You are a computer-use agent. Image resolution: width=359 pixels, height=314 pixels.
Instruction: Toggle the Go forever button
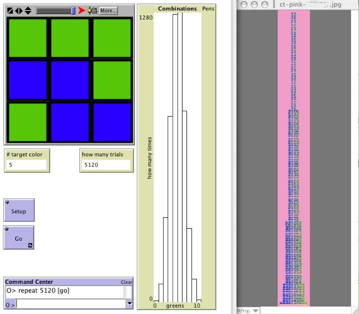point(19,238)
